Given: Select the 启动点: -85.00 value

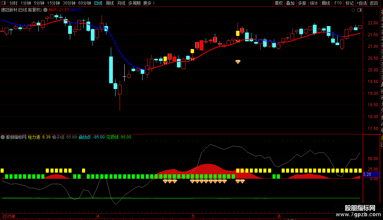Looking at the screenshot, I should pyautogui.click(x=92, y=137).
